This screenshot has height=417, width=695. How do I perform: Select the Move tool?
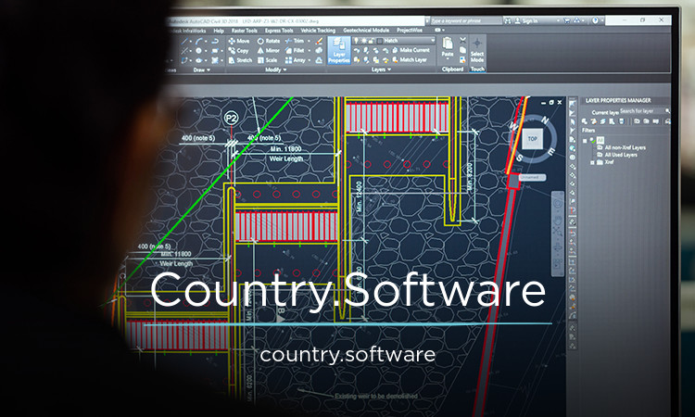tap(239, 41)
